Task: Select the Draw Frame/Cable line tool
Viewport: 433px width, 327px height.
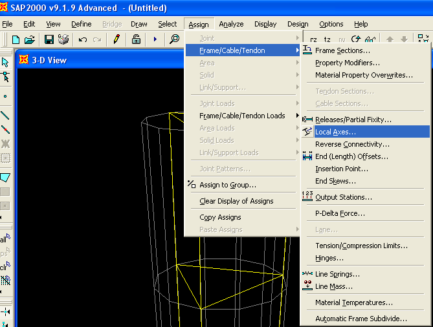Action: coord(5,115)
